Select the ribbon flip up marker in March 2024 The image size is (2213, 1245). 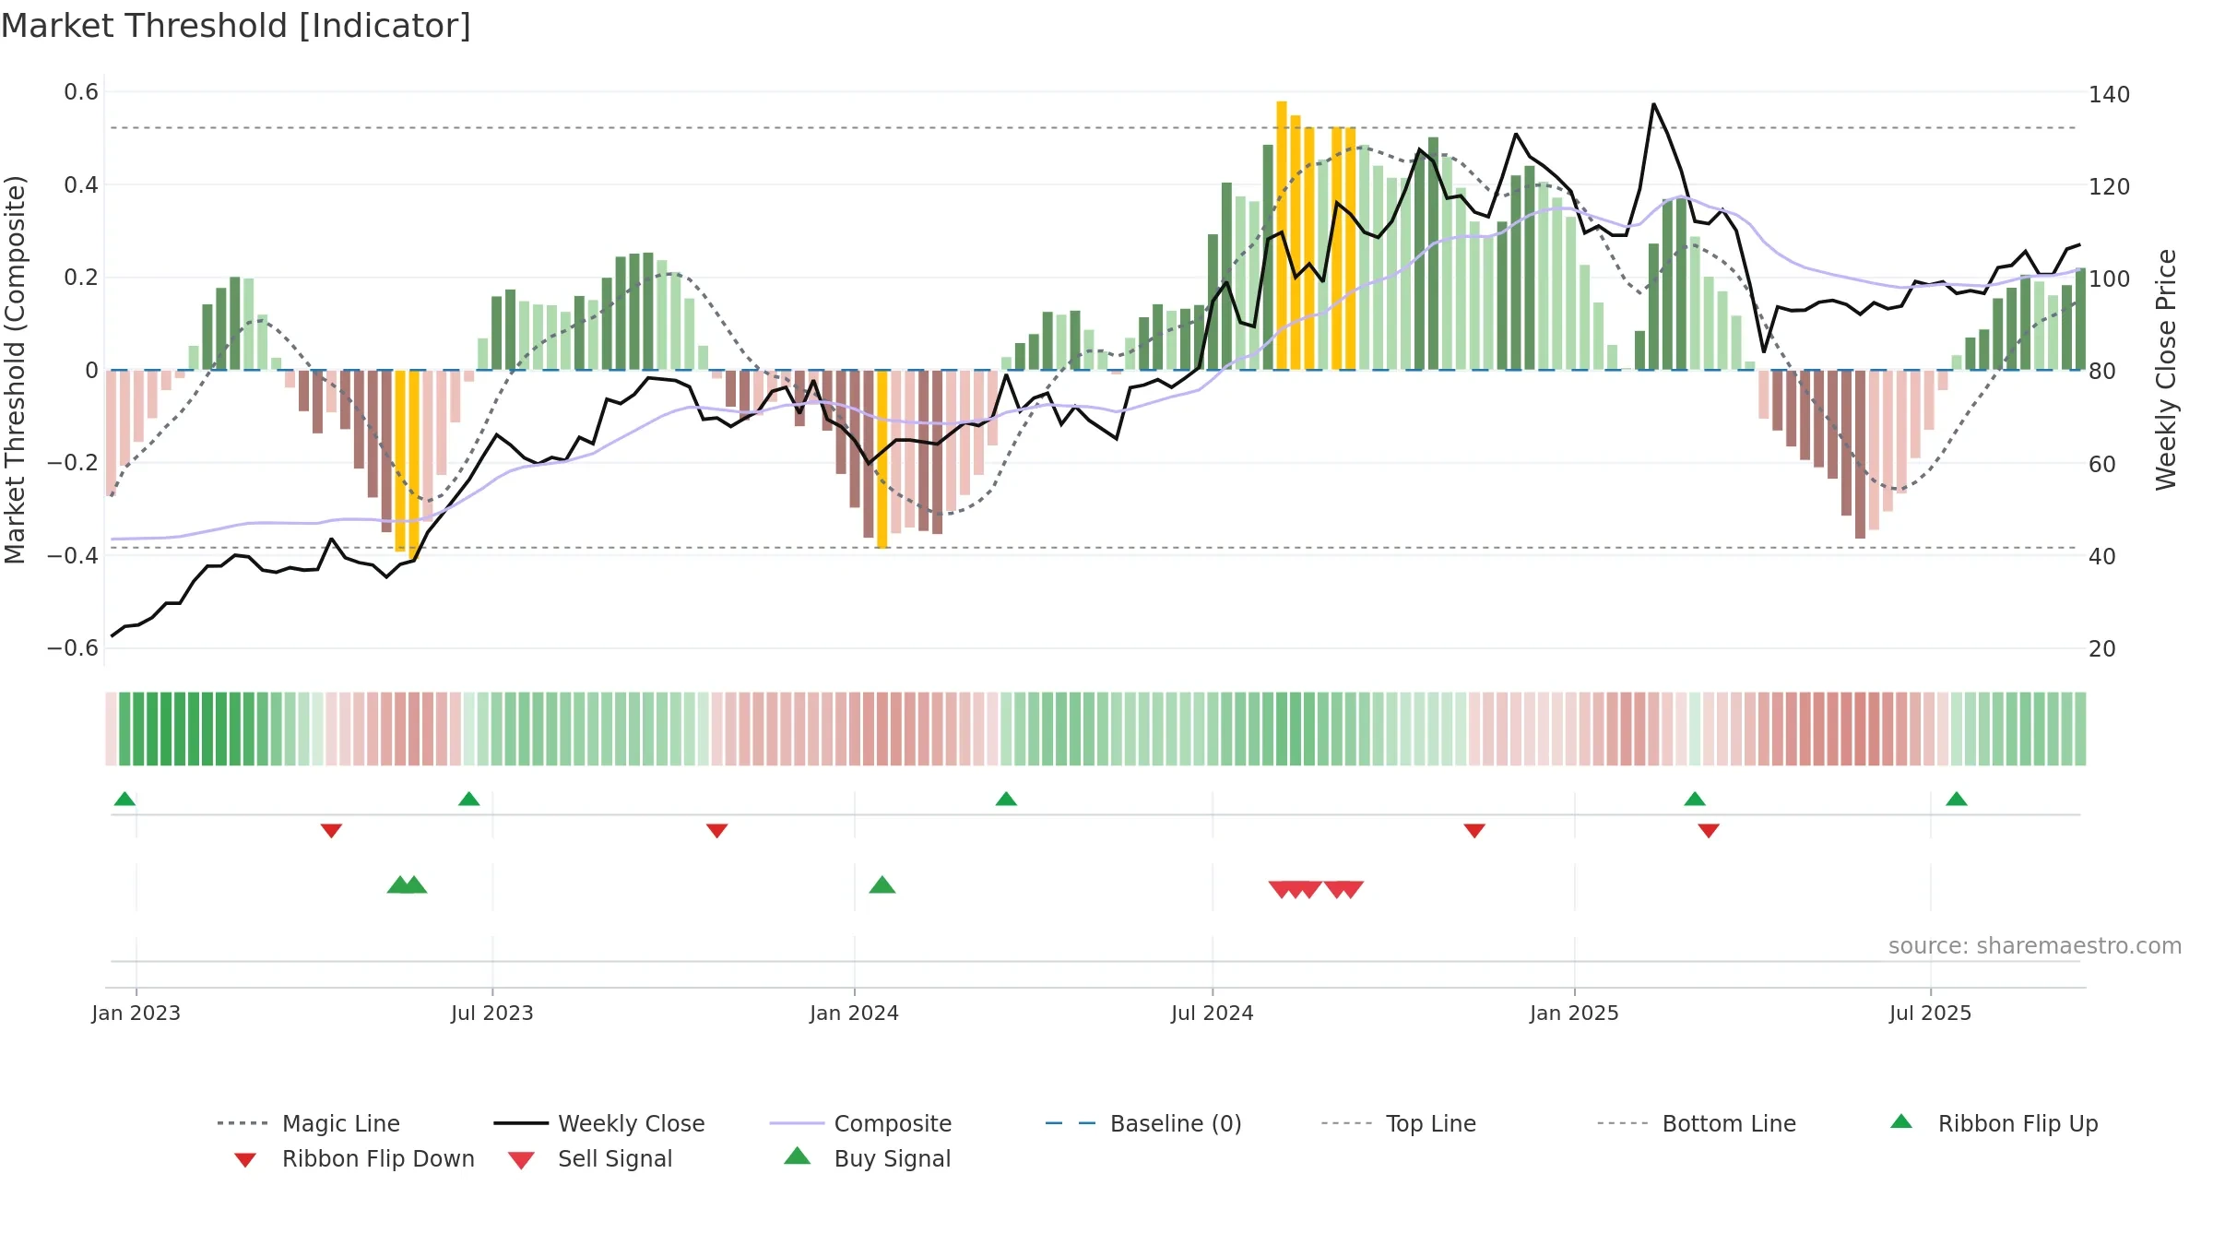1006,799
